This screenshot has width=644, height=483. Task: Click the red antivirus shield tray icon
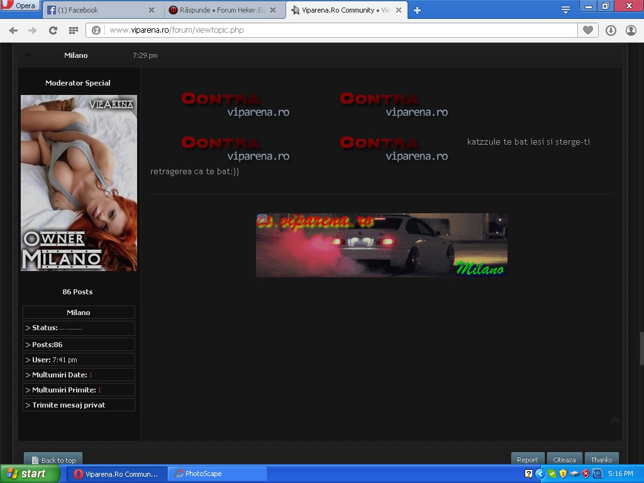586,474
